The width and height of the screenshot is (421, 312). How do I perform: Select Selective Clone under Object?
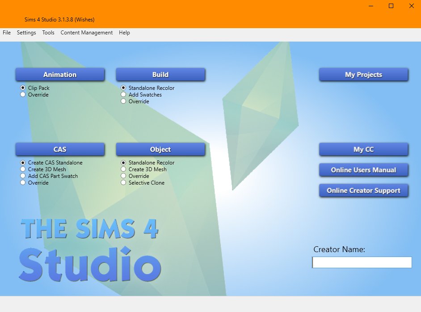(x=124, y=183)
